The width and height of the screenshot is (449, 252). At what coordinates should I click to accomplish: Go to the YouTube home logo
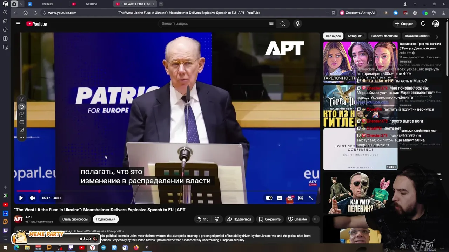pyautogui.click(x=36, y=24)
